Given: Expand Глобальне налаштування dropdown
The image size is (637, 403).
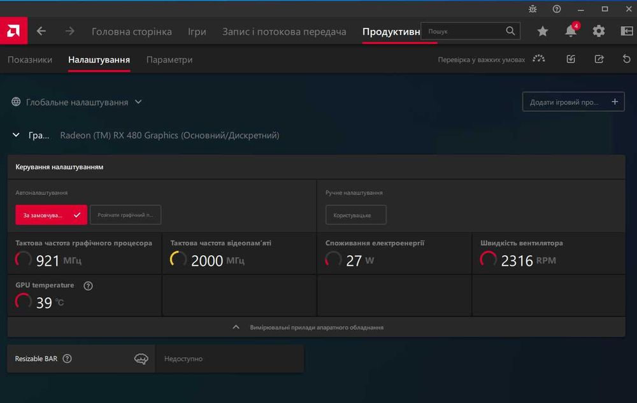Looking at the screenshot, I should pyautogui.click(x=138, y=102).
